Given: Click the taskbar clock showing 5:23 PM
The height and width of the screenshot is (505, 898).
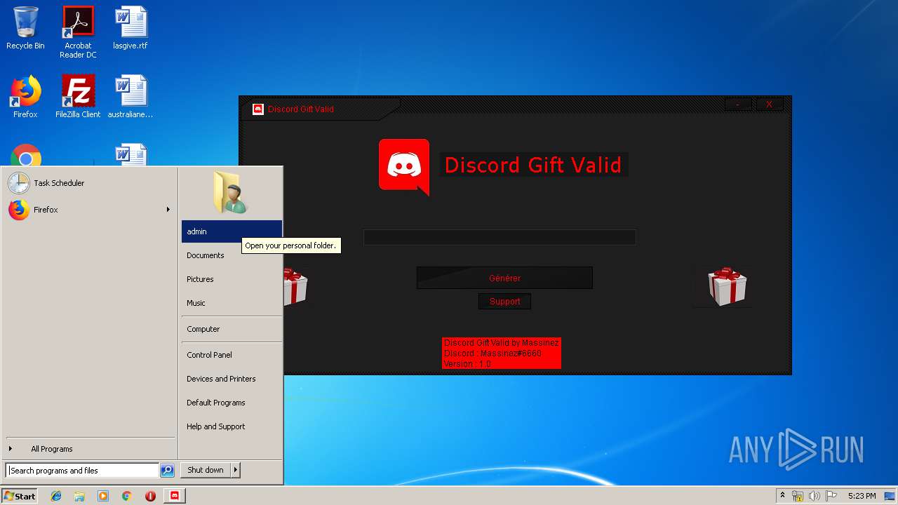Looking at the screenshot, I should point(862,496).
